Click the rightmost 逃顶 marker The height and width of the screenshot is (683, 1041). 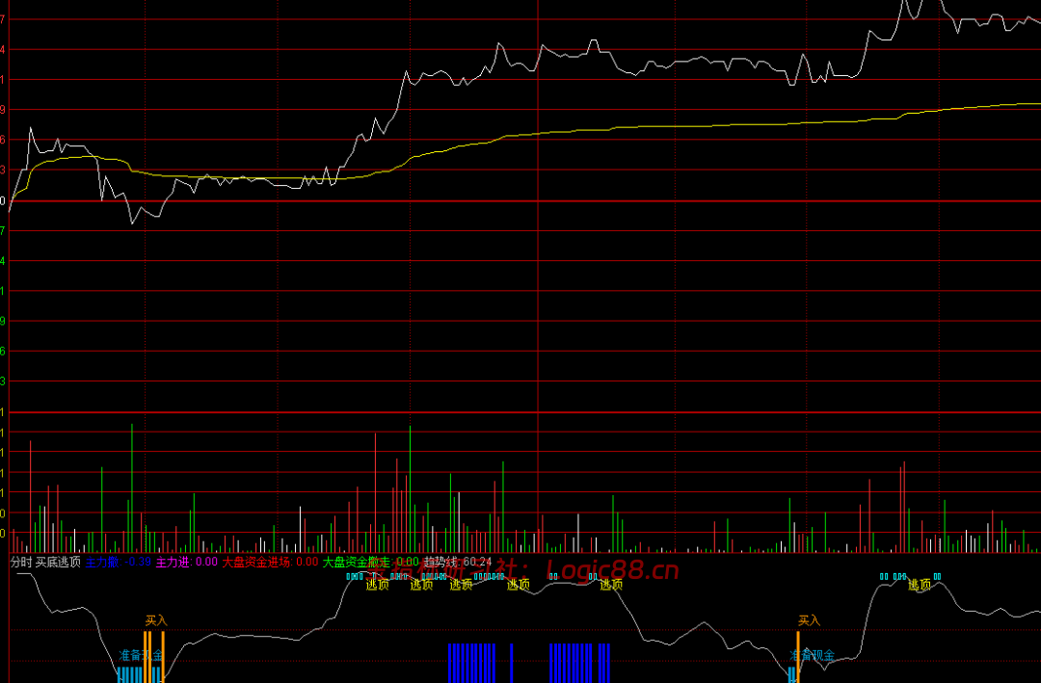tap(920, 585)
